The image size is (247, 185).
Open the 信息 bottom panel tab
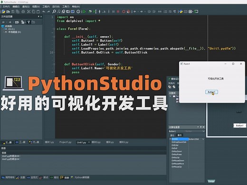(65, 177)
